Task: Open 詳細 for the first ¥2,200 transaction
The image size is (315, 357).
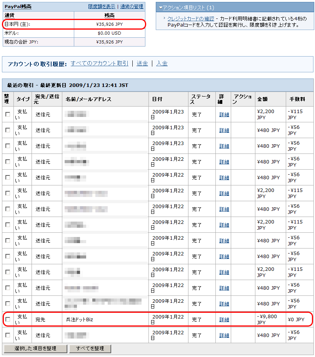Action: (x=224, y=114)
